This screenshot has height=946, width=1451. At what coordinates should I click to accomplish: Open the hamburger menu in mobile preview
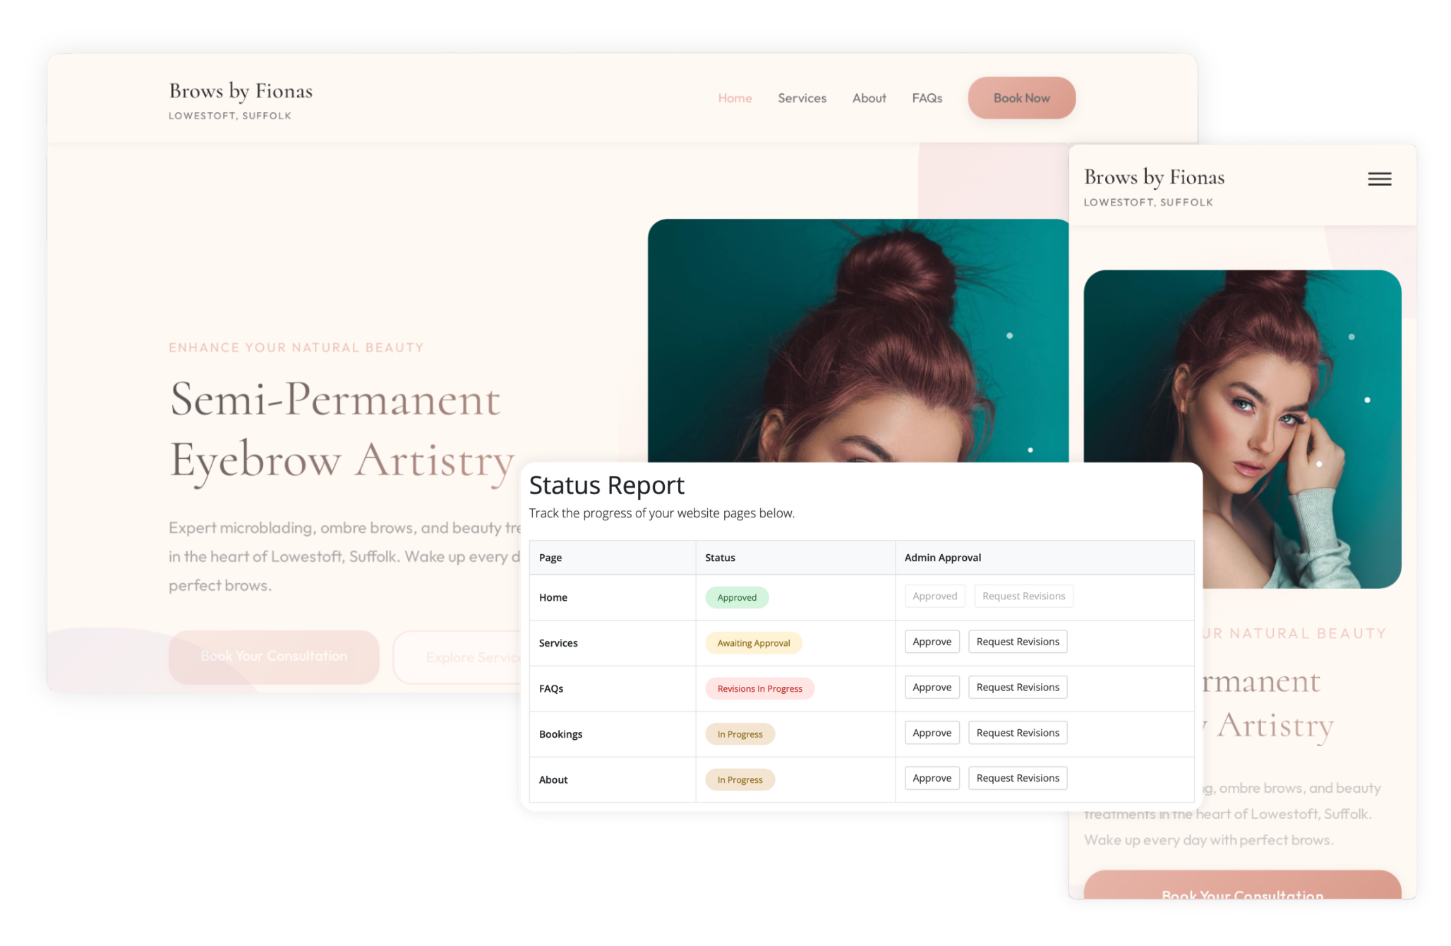click(x=1379, y=179)
